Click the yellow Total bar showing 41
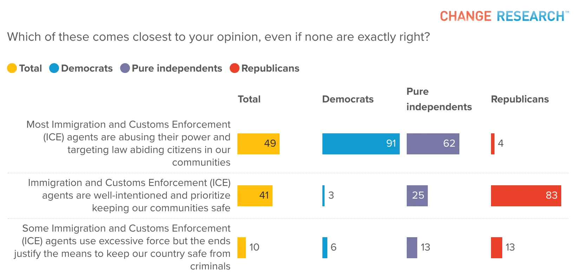 click(255, 196)
